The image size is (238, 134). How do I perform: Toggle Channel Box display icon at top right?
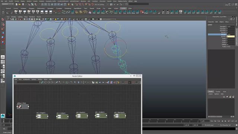coord(236,4)
